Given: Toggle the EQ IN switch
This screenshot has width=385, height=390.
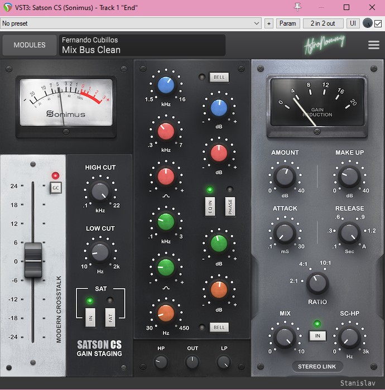Looking at the screenshot, I should point(210,206).
